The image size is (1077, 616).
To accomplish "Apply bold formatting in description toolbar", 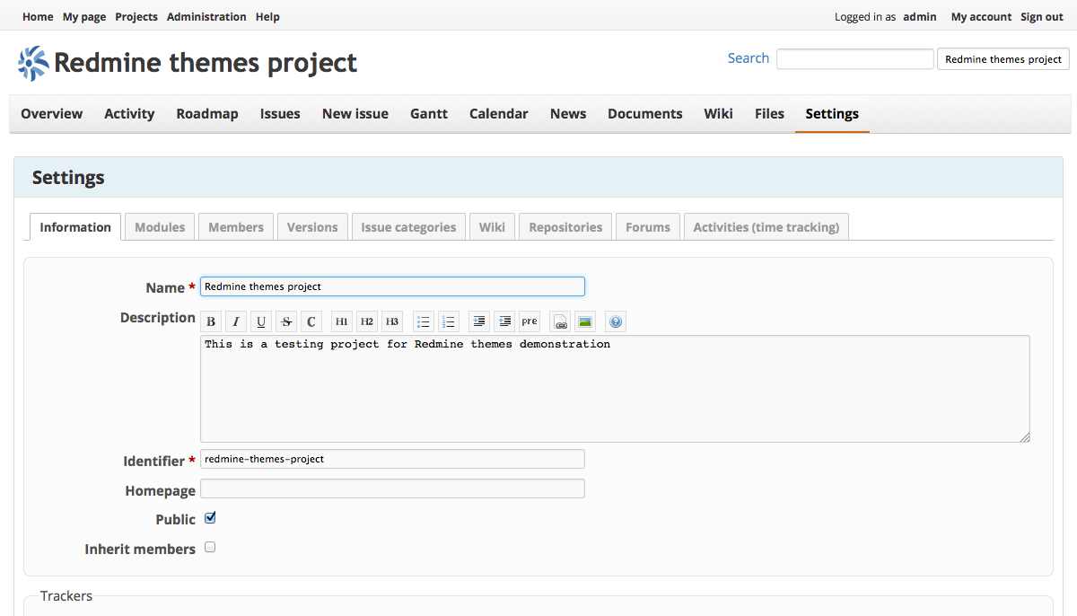I will [x=211, y=321].
